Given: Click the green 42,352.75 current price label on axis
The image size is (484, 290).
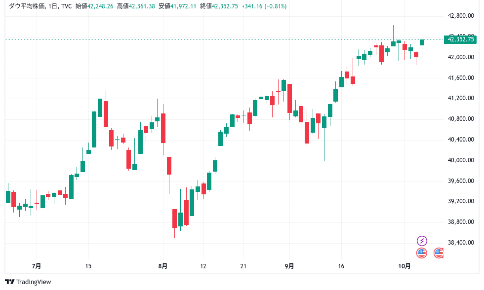Looking at the screenshot, I should pyautogui.click(x=460, y=39).
